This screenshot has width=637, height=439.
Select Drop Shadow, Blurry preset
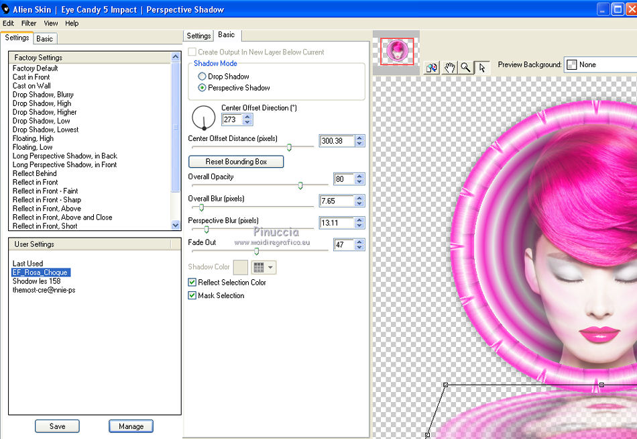[x=43, y=95]
